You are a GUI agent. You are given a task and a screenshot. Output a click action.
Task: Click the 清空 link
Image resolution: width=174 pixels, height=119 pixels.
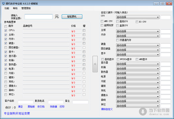pos(20,107)
